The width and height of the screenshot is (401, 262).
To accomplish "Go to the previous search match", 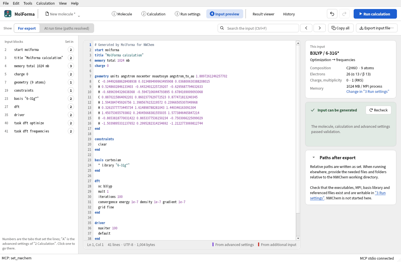I will pos(306,28).
